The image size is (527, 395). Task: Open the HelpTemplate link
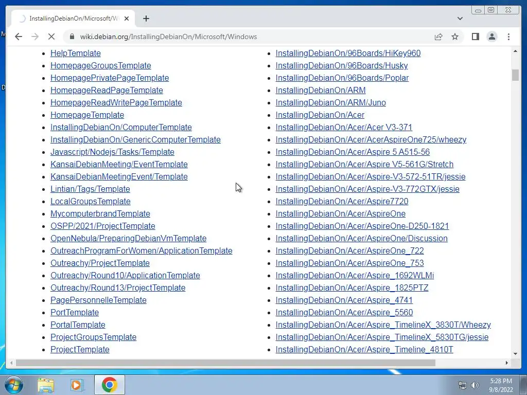tap(76, 53)
